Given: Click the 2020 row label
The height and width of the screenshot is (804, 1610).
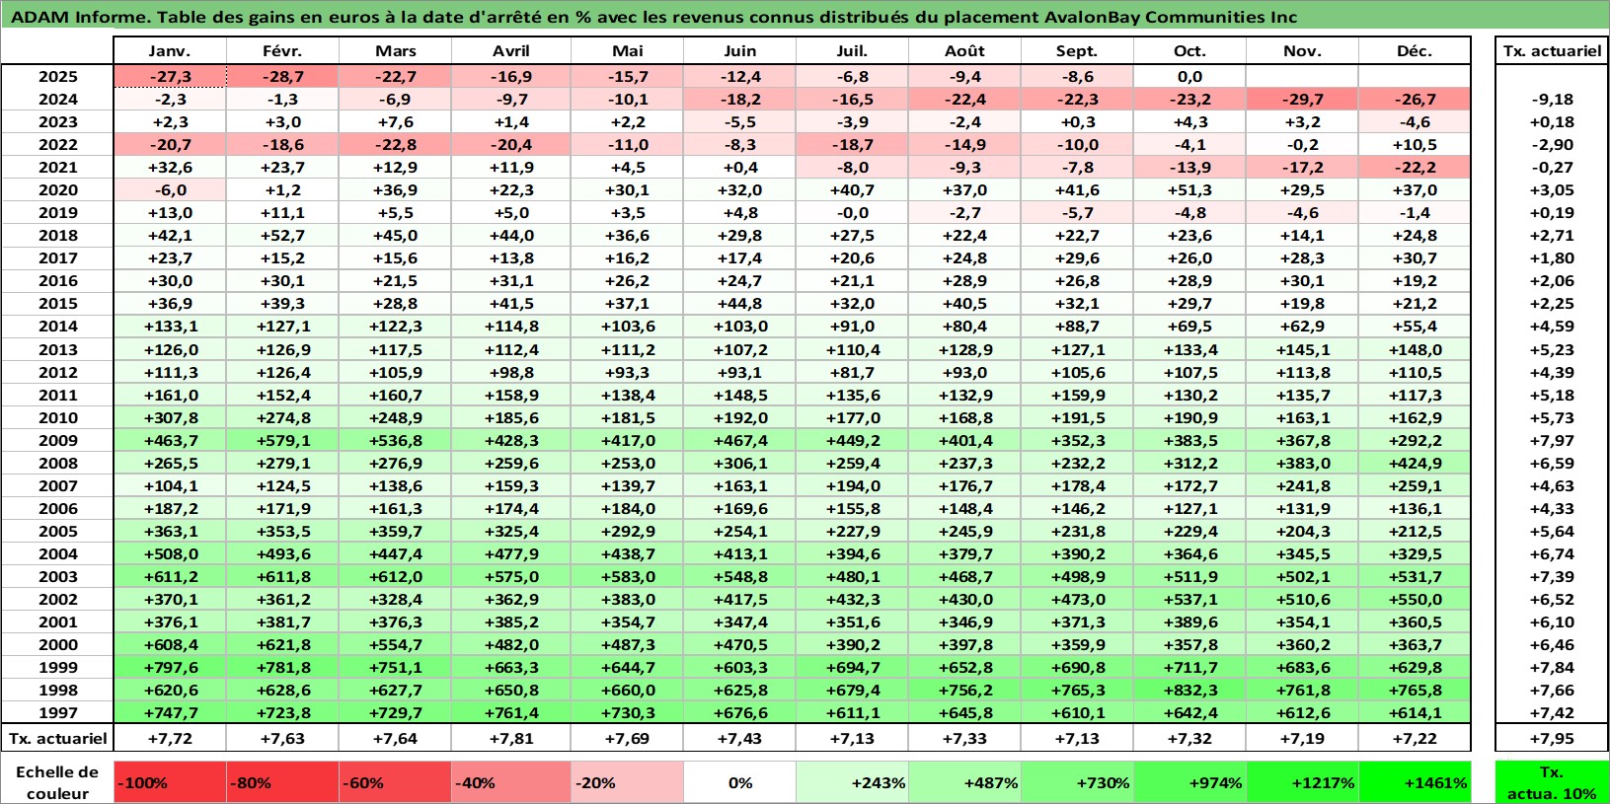Looking at the screenshot, I should 58,190.
